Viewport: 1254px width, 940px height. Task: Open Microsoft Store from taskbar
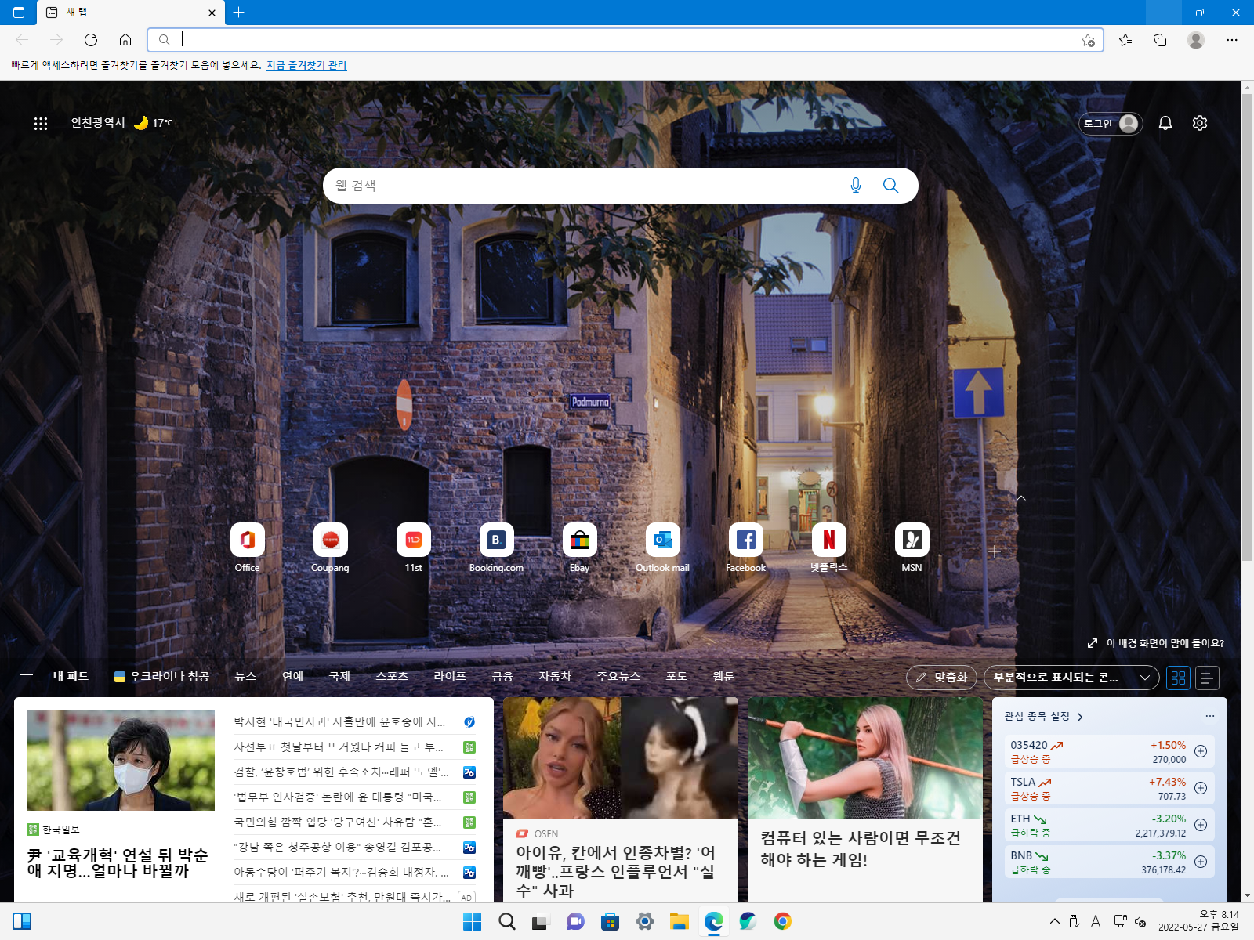point(611,921)
